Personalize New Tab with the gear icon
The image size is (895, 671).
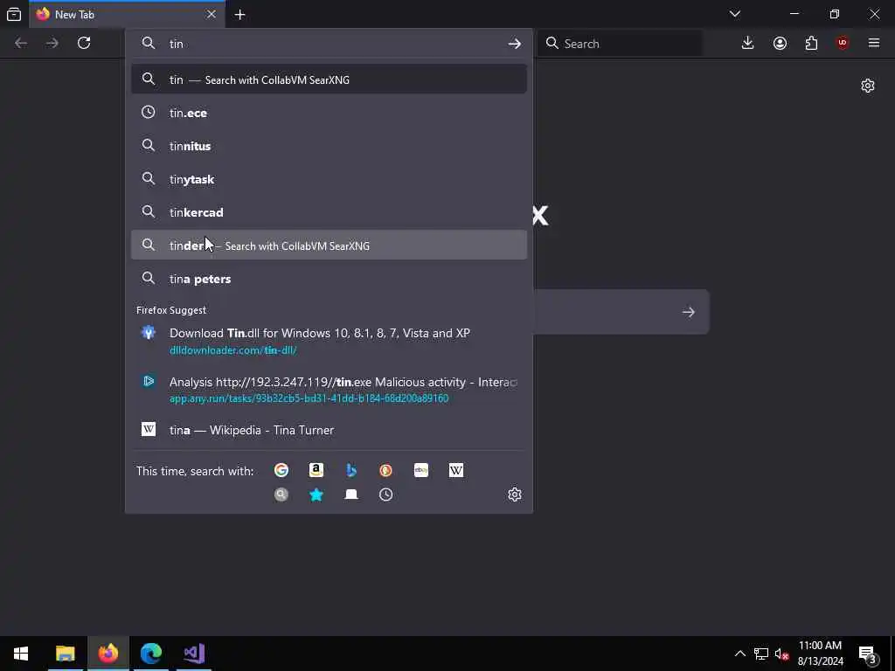868,86
